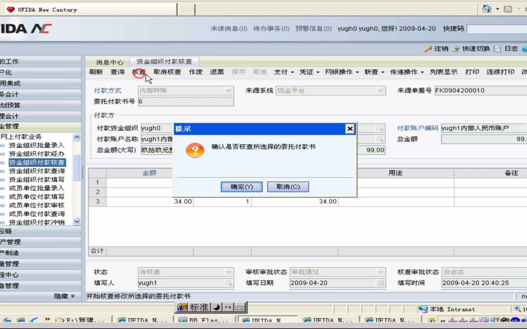Click the 刷新 toolbar item
The image size is (527, 329).
(96, 72)
